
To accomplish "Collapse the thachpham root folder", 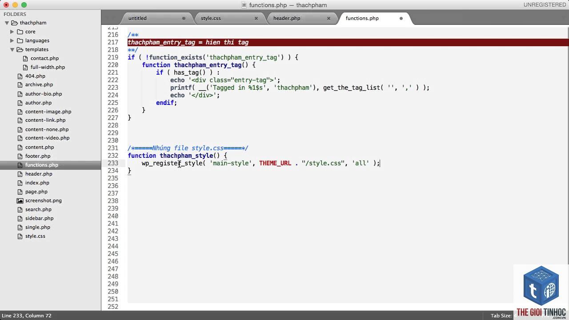I will click(7, 23).
